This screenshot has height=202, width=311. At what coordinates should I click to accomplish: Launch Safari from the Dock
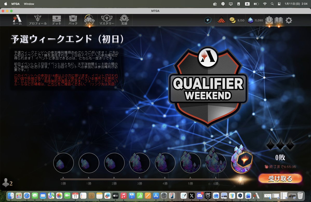tap(27, 196)
